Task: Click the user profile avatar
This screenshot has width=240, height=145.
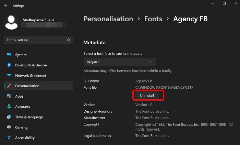Action: click(11, 22)
